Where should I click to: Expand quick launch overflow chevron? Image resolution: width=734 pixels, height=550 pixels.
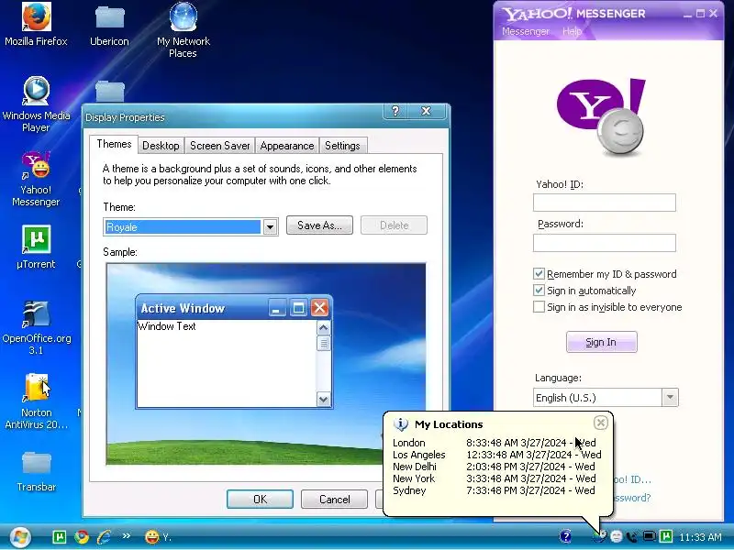click(x=127, y=536)
